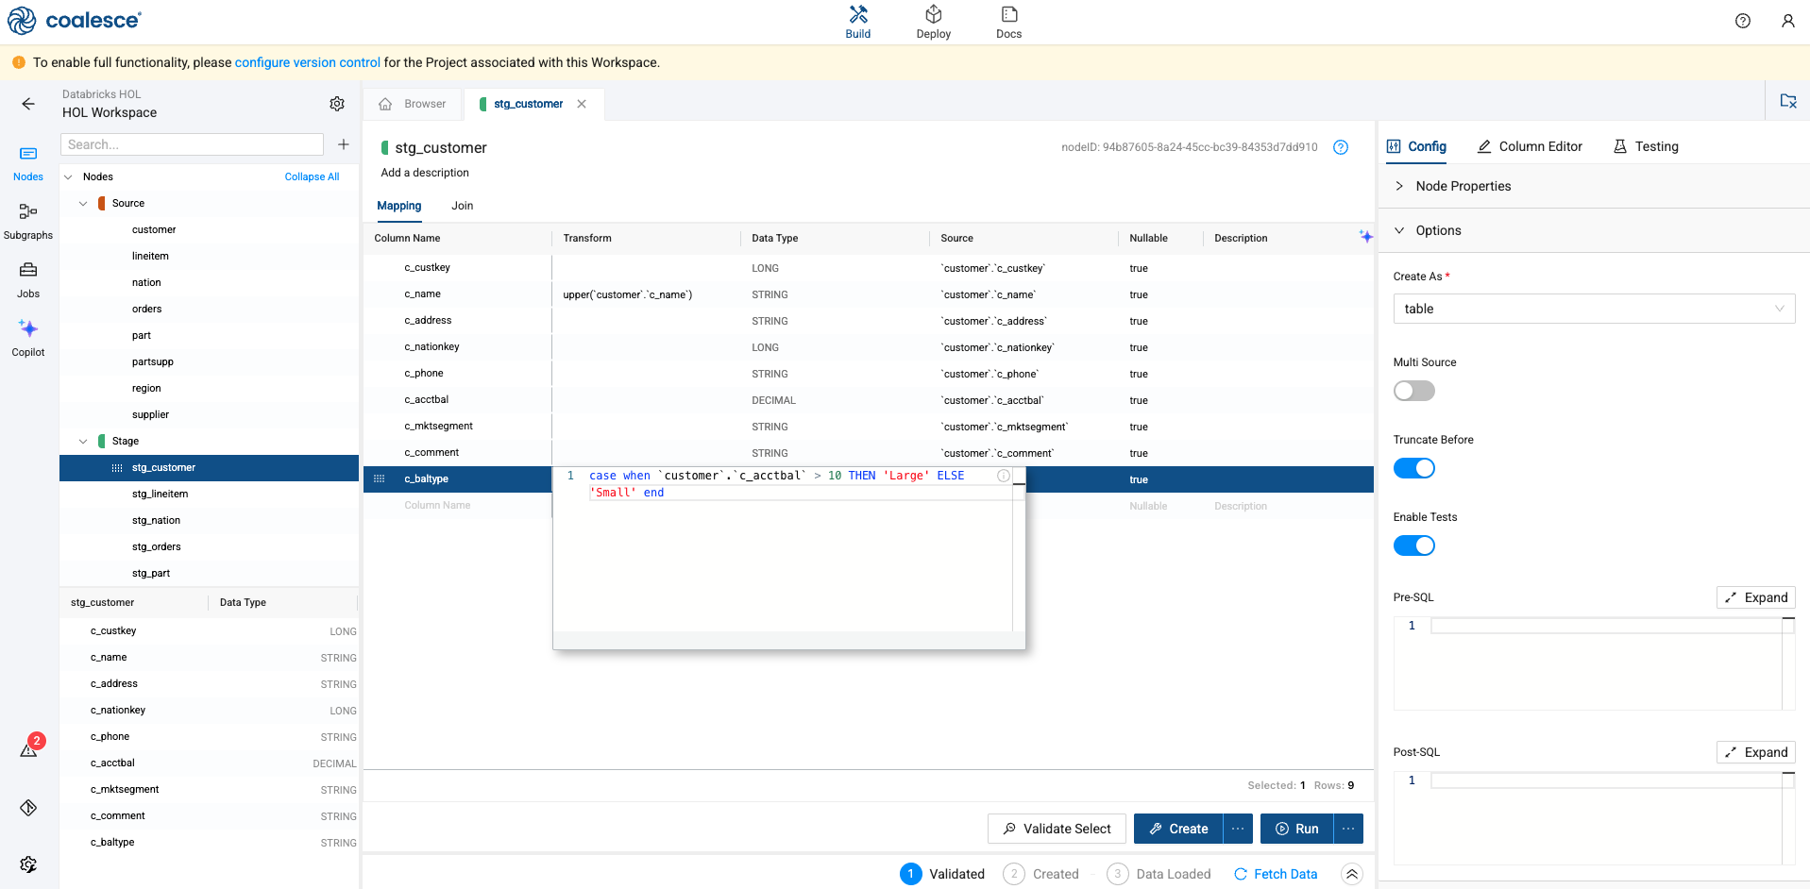Open workspace settings gear icon
Screen dimensions: 1810x889
point(337,104)
